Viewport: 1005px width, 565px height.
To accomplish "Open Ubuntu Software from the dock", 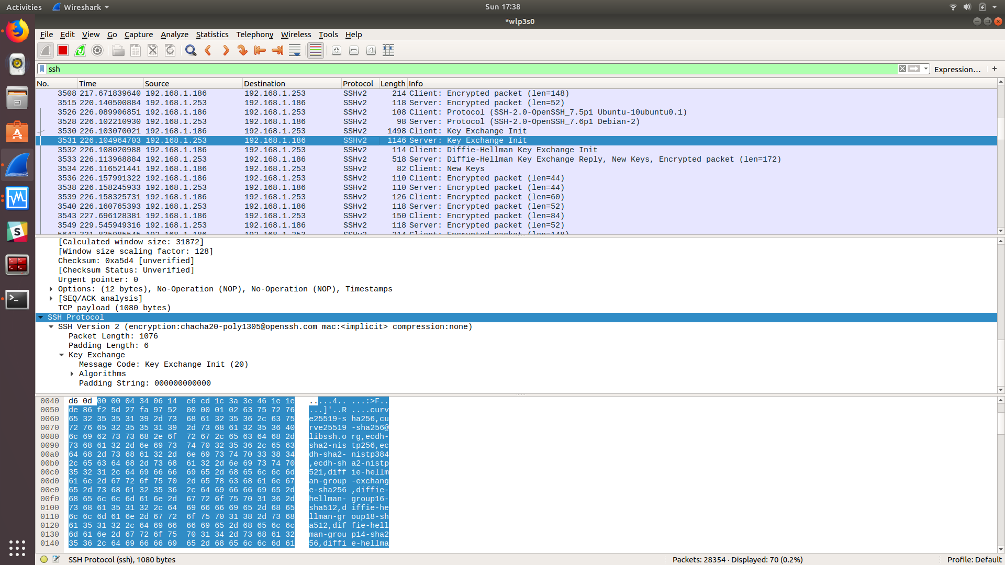I will click(x=17, y=131).
